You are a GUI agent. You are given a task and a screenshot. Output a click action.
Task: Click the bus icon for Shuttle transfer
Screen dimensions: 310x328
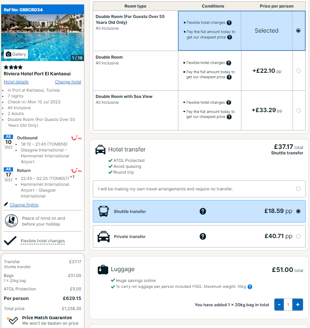(x=104, y=211)
